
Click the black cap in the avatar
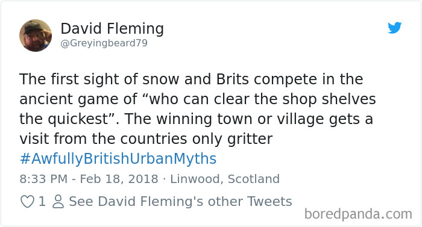coord(33,27)
